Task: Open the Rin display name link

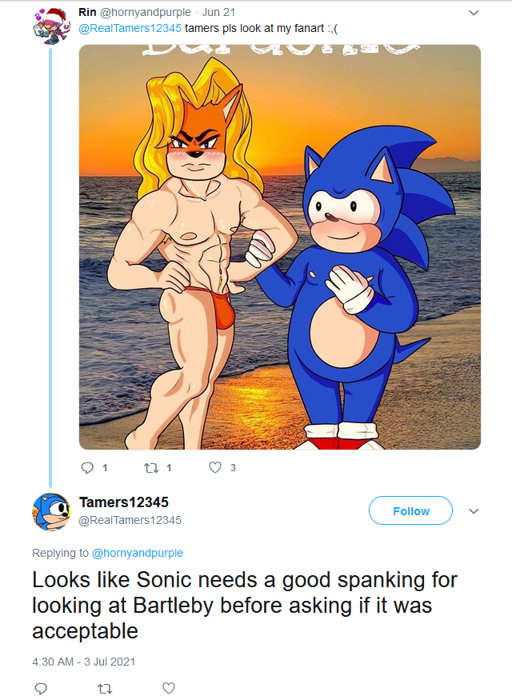Action: (87, 13)
